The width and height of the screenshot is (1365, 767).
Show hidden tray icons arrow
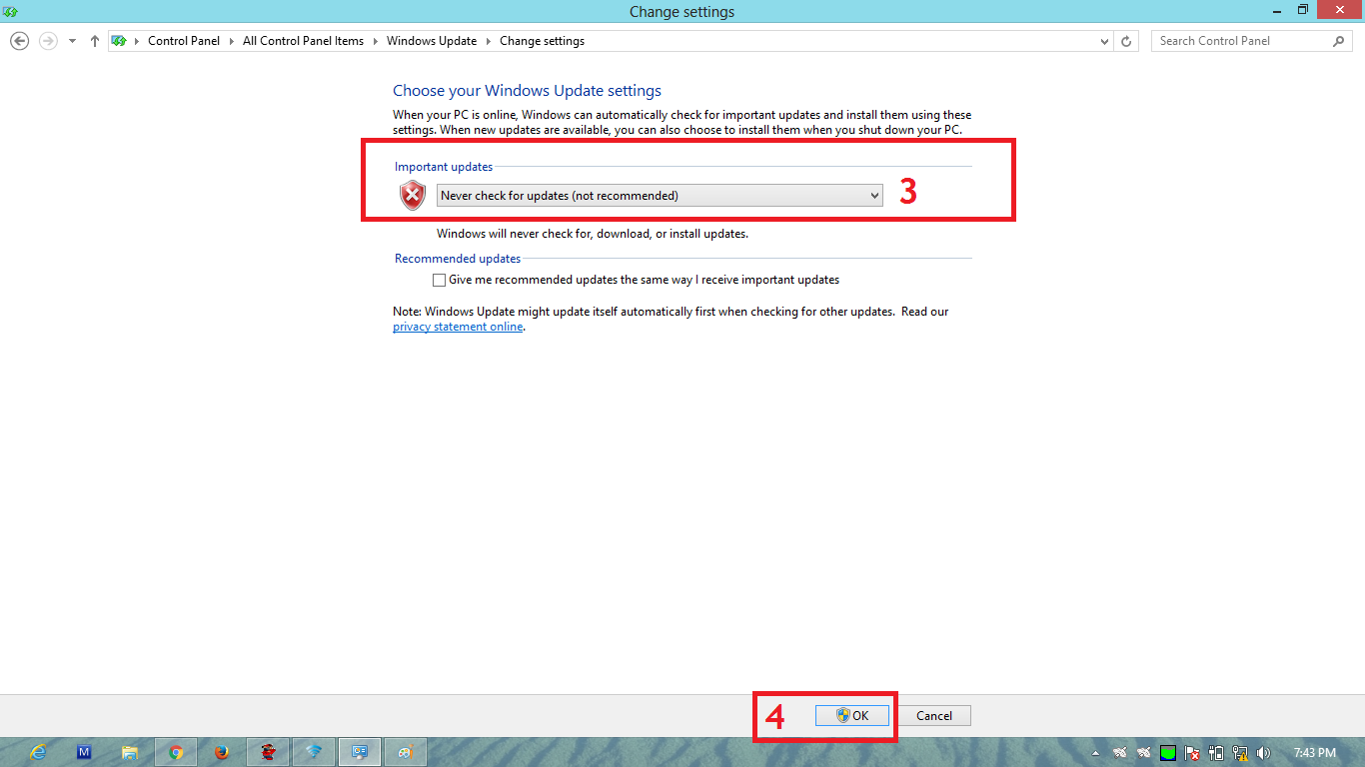1095,753
